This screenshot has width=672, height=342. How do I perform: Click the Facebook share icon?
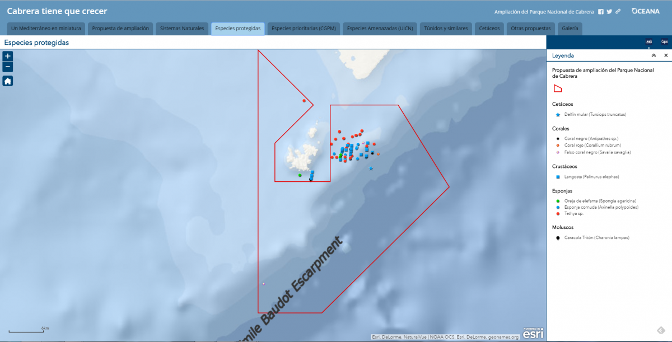[x=600, y=11]
